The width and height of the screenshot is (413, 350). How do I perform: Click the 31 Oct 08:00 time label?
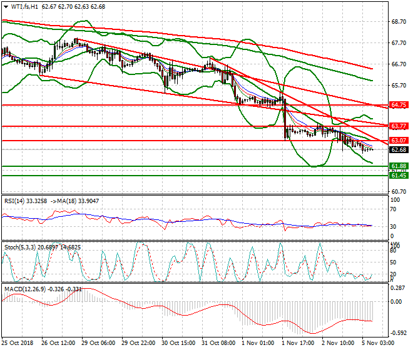click(218, 343)
